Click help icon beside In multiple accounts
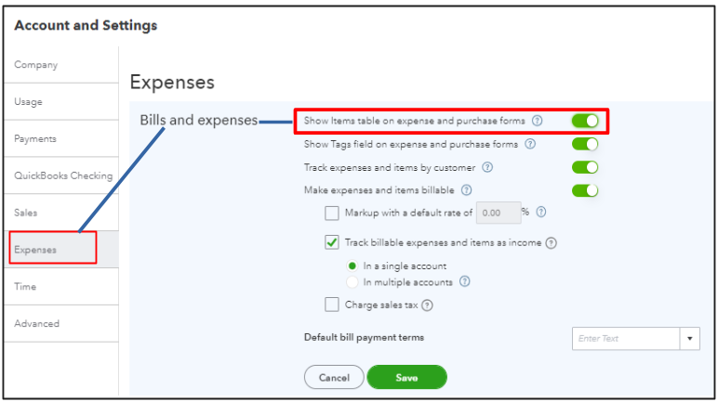The width and height of the screenshot is (718, 402). (464, 281)
